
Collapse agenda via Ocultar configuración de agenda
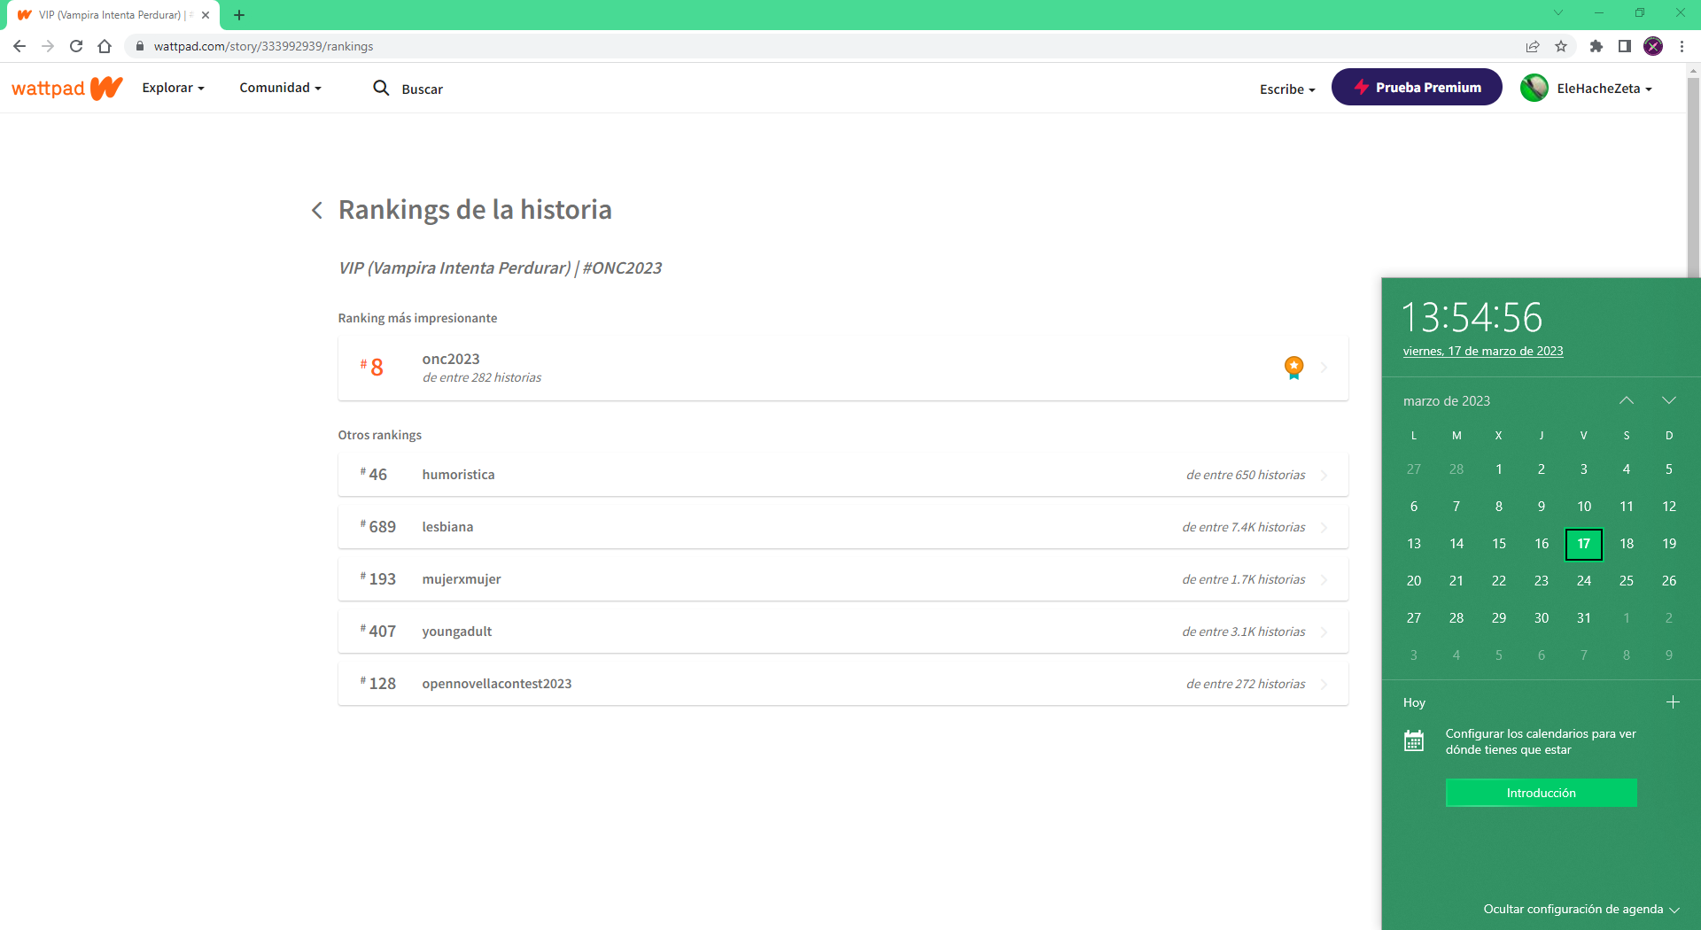click(x=1581, y=909)
